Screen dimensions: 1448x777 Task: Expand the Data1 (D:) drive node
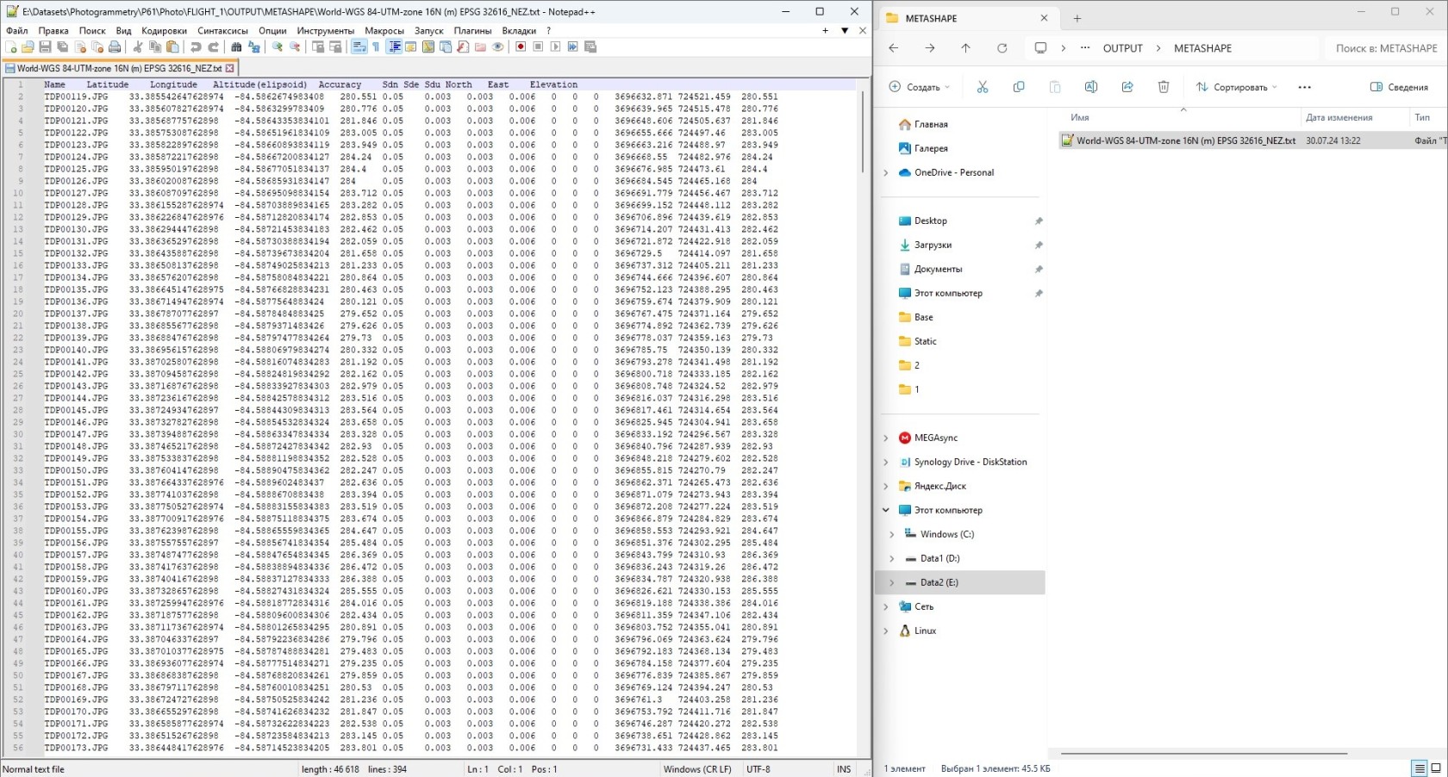pyautogui.click(x=891, y=558)
